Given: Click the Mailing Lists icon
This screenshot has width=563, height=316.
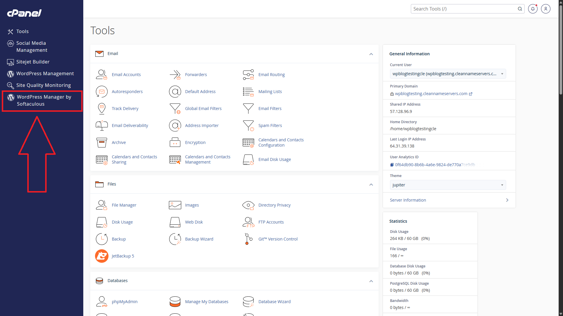Looking at the screenshot, I should pyautogui.click(x=248, y=92).
